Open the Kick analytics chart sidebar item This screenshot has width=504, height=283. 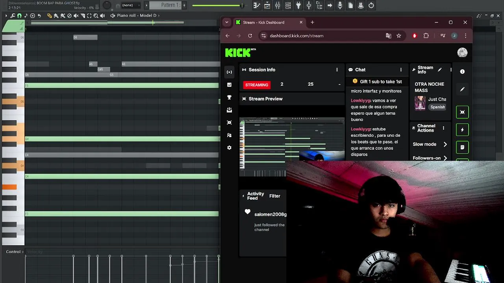click(229, 85)
